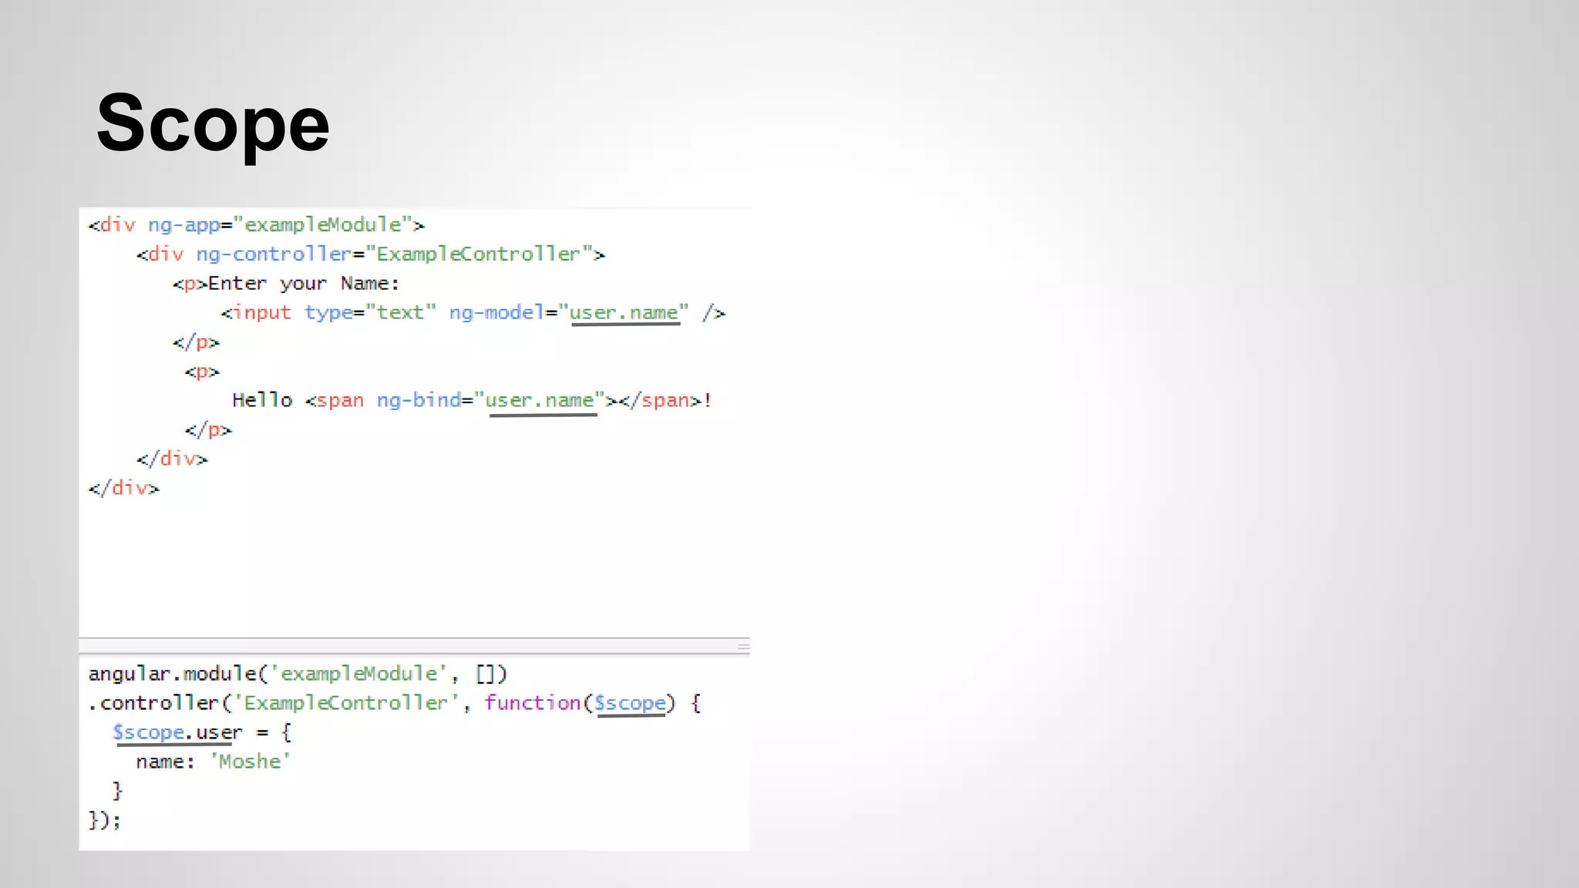
Task: Click 'exampleModule' string in the JavaScript pane
Action: coord(359,674)
